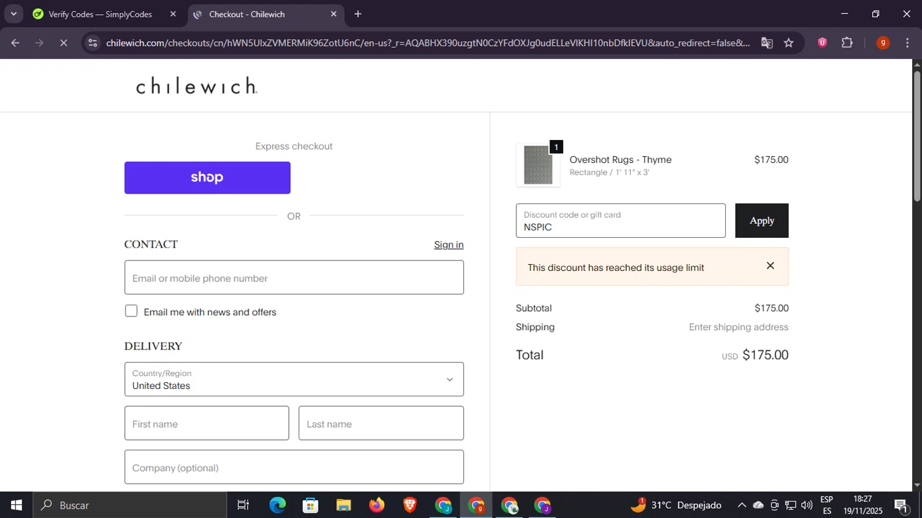922x518 pixels.
Task: Open the Windows Start menu
Action: [16, 505]
